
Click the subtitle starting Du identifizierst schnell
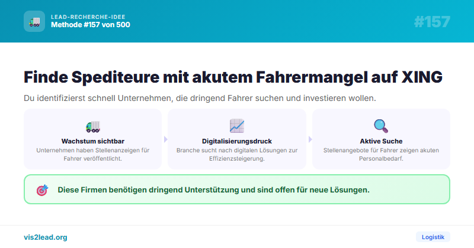pos(200,98)
